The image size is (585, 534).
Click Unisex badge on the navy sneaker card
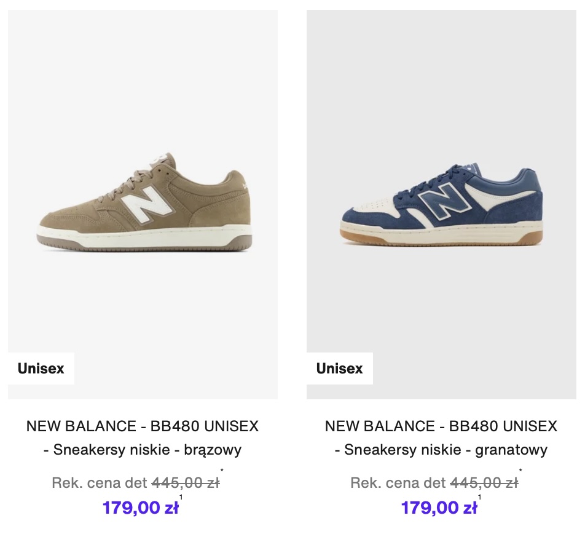tap(340, 369)
